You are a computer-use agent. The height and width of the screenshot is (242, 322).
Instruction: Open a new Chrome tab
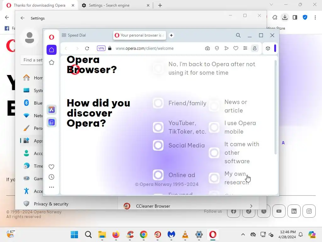pos(160,6)
